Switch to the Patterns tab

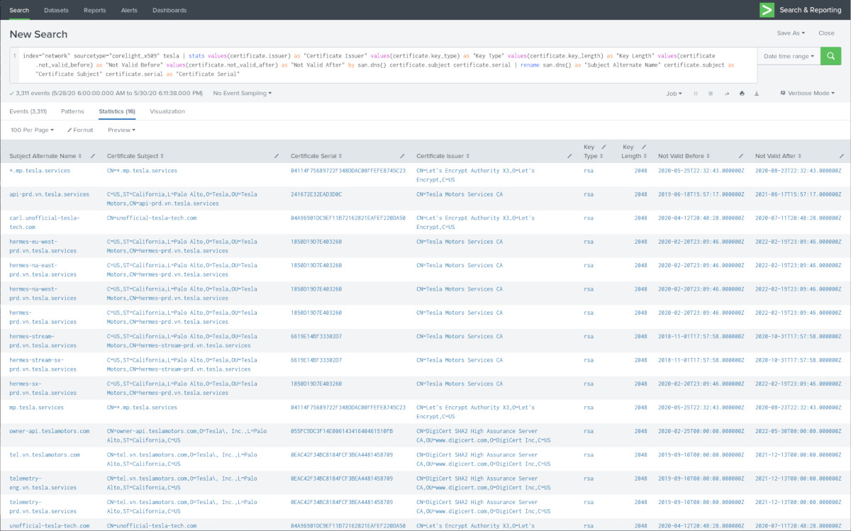(x=72, y=111)
